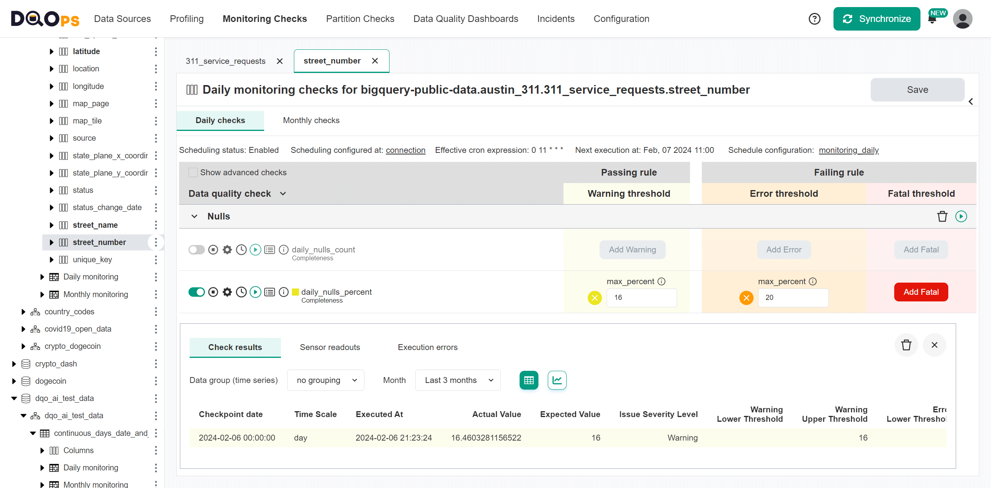Open help question mark icon
The image size is (991, 488).
(x=814, y=19)
